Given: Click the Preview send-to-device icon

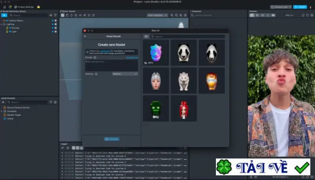Looking at the screenshot, I should 303,15.
